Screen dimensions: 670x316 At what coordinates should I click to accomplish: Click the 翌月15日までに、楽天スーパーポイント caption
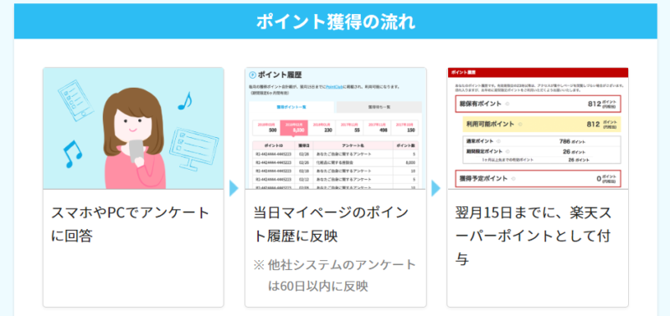(x=533, y=236)
